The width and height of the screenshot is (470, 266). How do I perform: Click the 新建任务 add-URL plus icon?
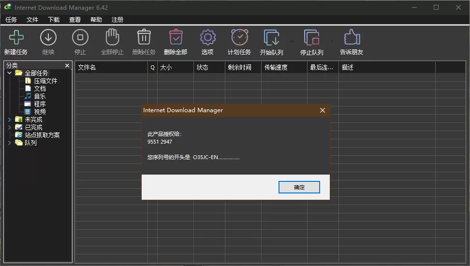[16, 38]
